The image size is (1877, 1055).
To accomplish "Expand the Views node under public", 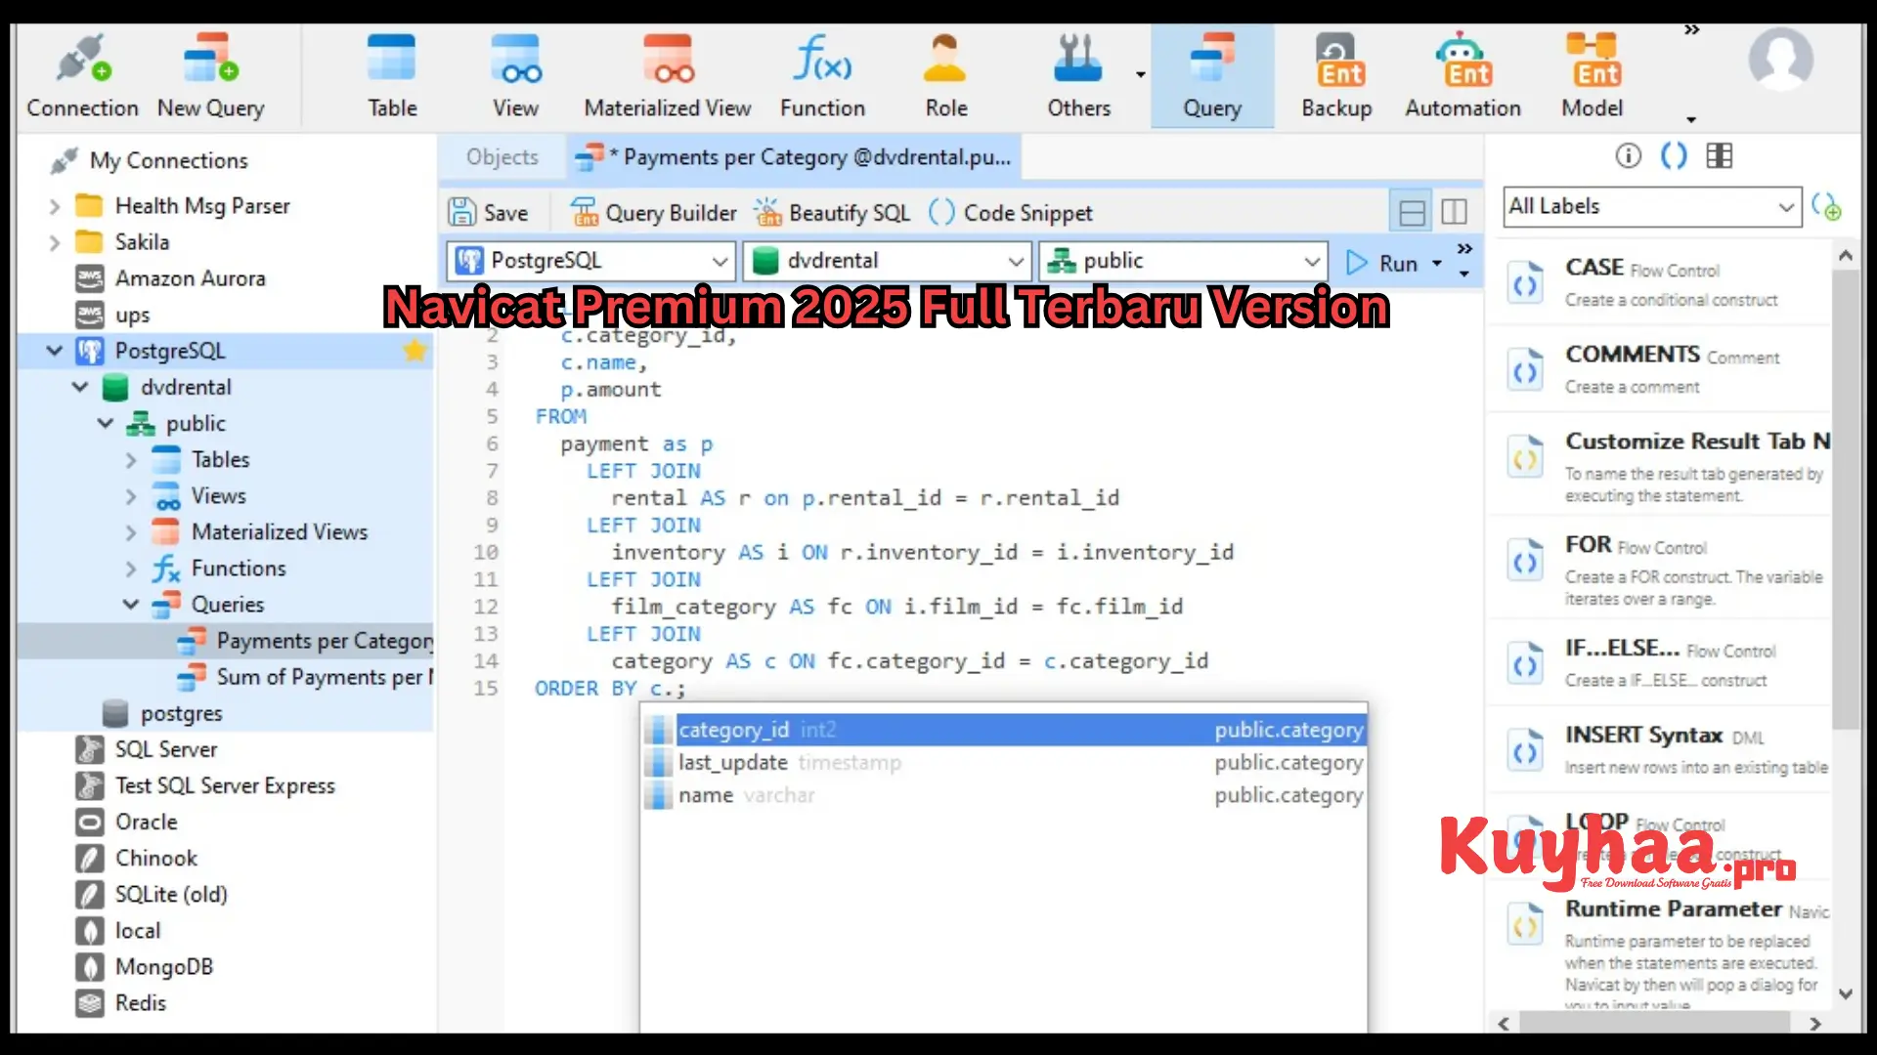I will (x=132, y=494).
